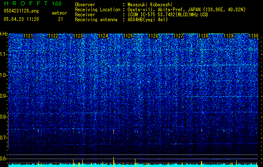Click the 1127 time marker
Image resolution: width=263 pixels, height=167 pixels.
point(178,36)
